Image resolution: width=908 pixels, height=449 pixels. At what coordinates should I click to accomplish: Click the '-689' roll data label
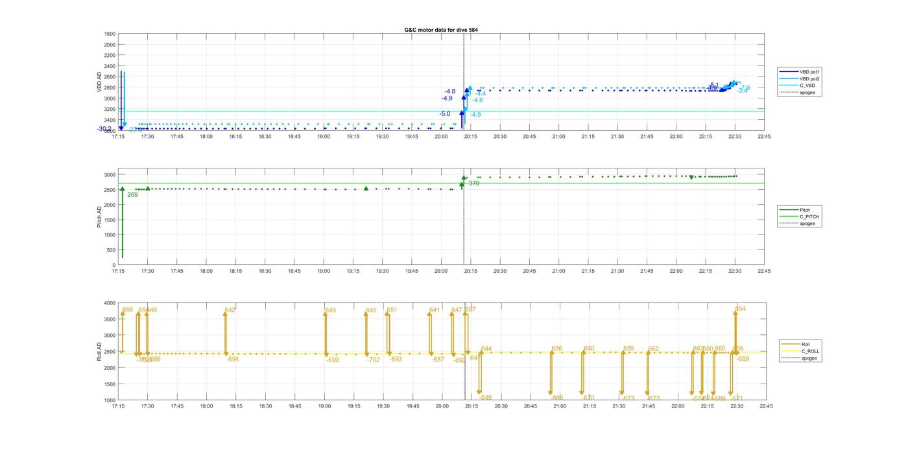[742, 359]
